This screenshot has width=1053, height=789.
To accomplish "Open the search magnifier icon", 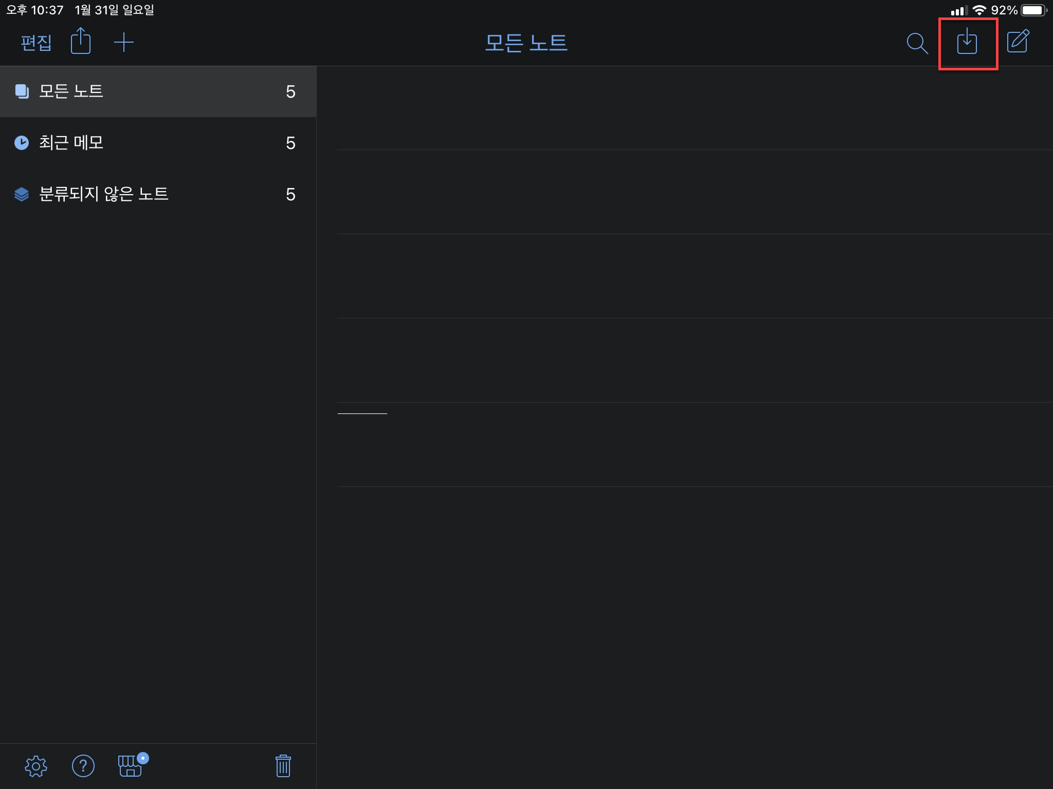I will click(917, 43).
